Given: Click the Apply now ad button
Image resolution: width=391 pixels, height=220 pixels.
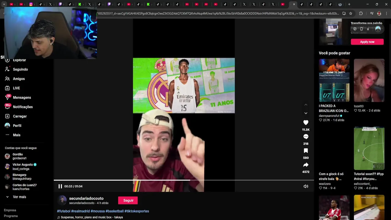Looking at the screenshot, I should pos(367,42).
